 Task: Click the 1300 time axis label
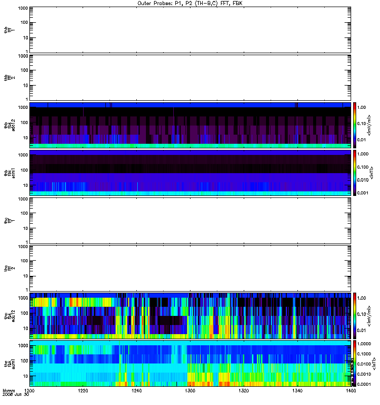(191, 391)
